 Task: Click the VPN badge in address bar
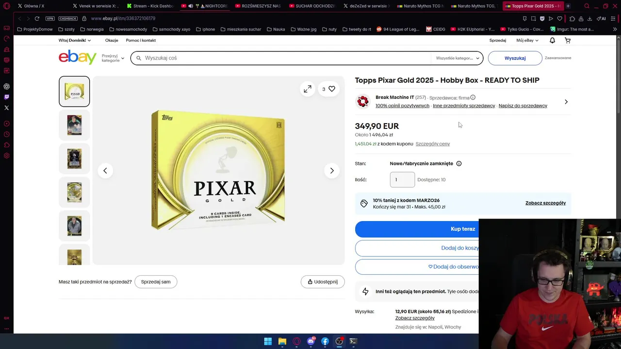[x=50, y=18]
